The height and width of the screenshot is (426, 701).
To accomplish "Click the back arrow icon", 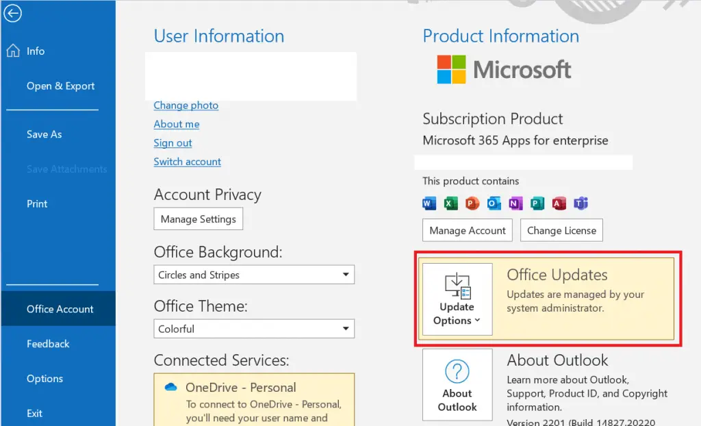I will point(12,13).
